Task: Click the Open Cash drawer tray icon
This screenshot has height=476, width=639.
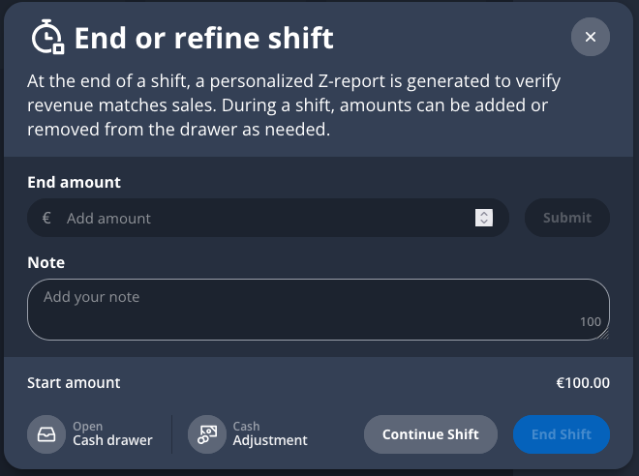Action: coord(46,434)
